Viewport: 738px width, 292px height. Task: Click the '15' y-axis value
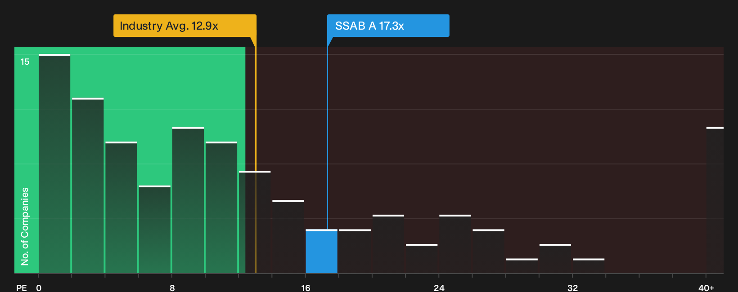[25, 62]
